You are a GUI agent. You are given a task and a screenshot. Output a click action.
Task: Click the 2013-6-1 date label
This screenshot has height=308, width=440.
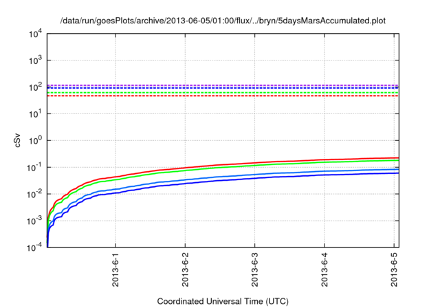115,269
